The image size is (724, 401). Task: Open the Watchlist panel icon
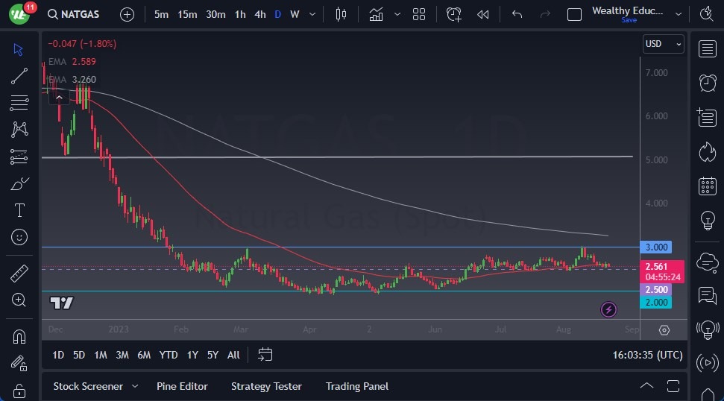coord(707,48)
